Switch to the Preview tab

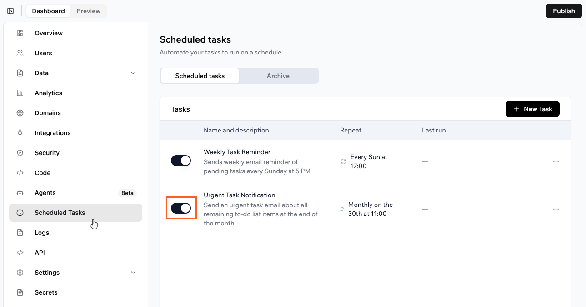click(89, 11)
